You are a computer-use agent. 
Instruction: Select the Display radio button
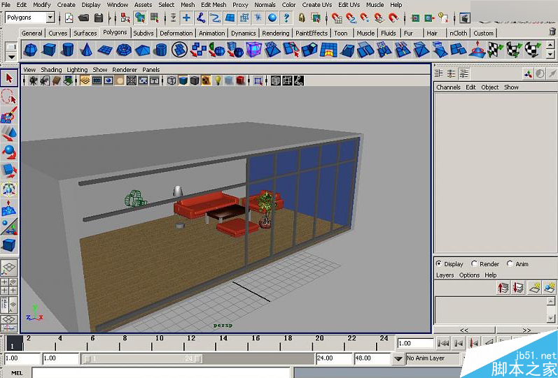coord(439,264)
